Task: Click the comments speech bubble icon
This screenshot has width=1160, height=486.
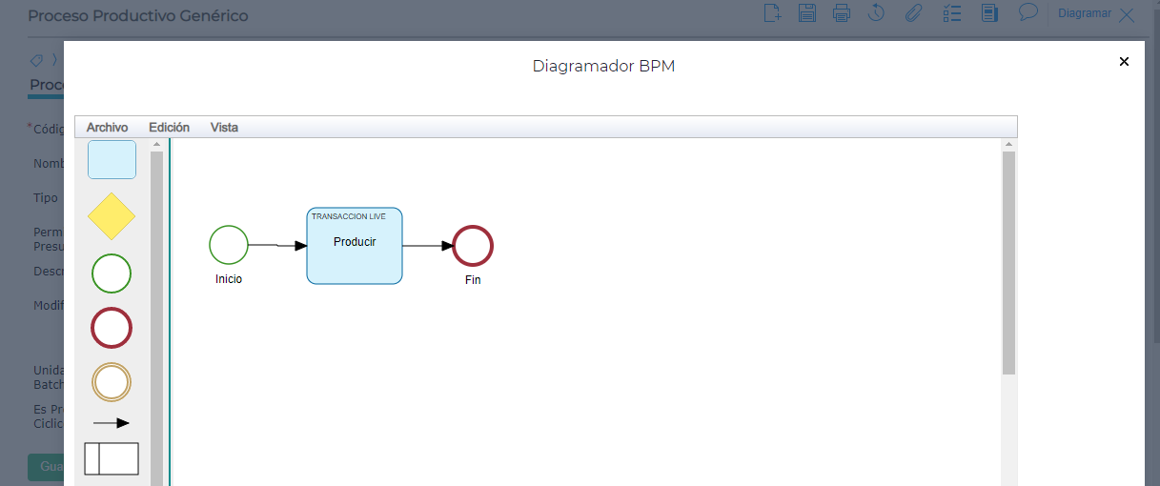Action: [1028, 12]
